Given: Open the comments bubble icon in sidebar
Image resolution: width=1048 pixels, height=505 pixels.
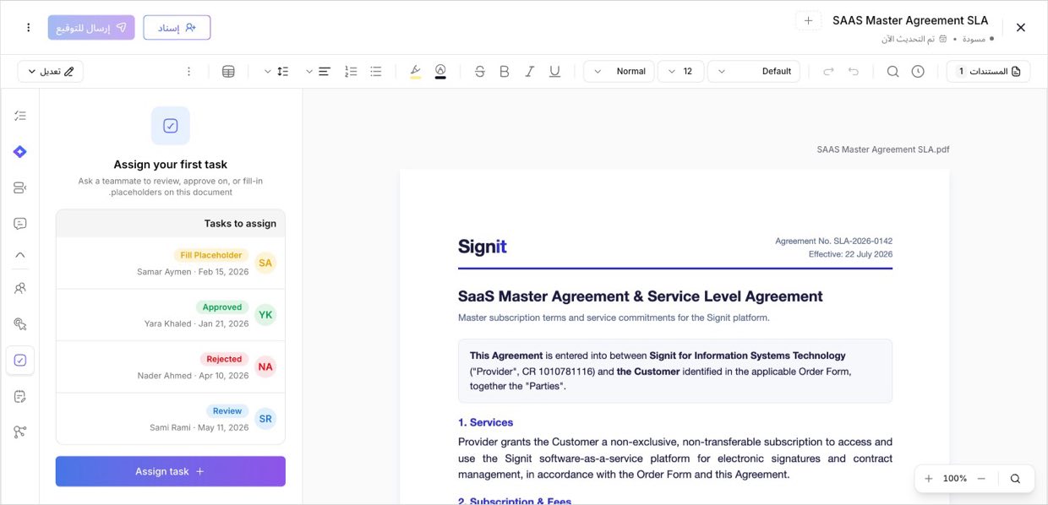Looking at the screenshot, I should 20,224.
